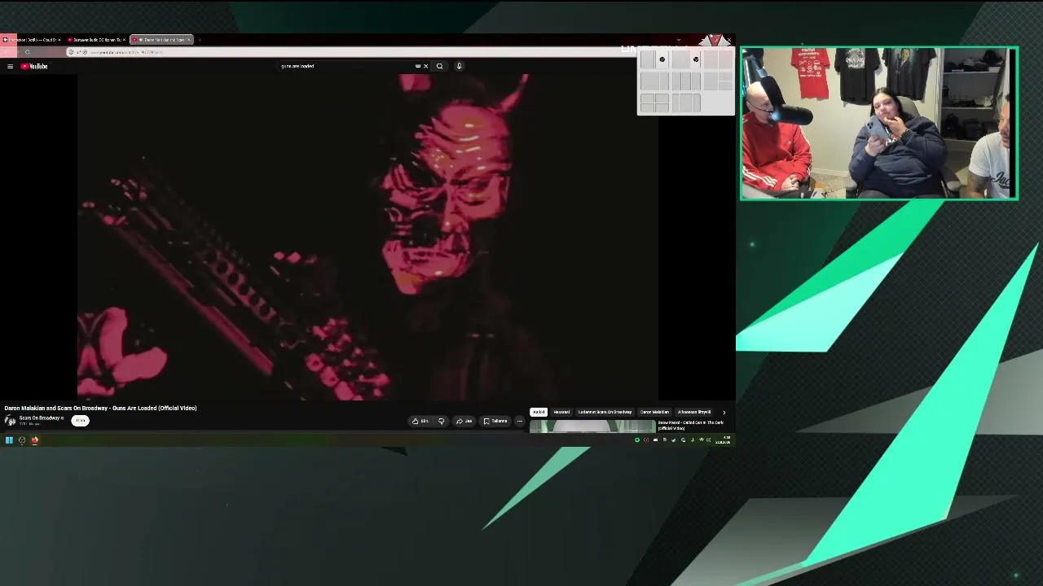Run search with the magnifier button

coord(439,66)
